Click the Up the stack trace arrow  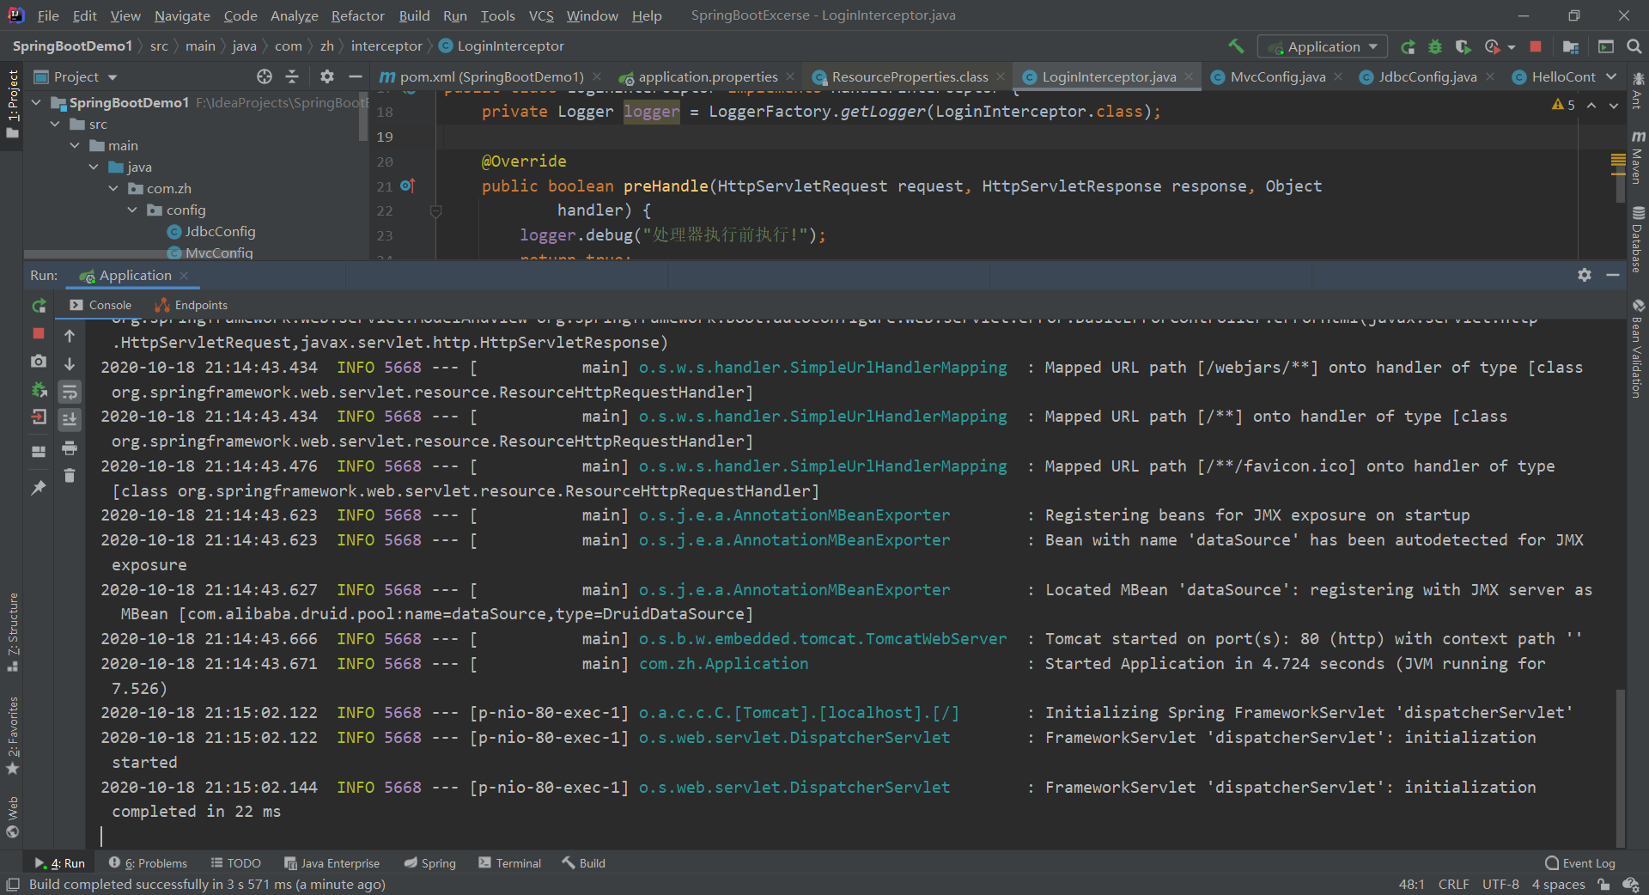[x=70, y=336]
